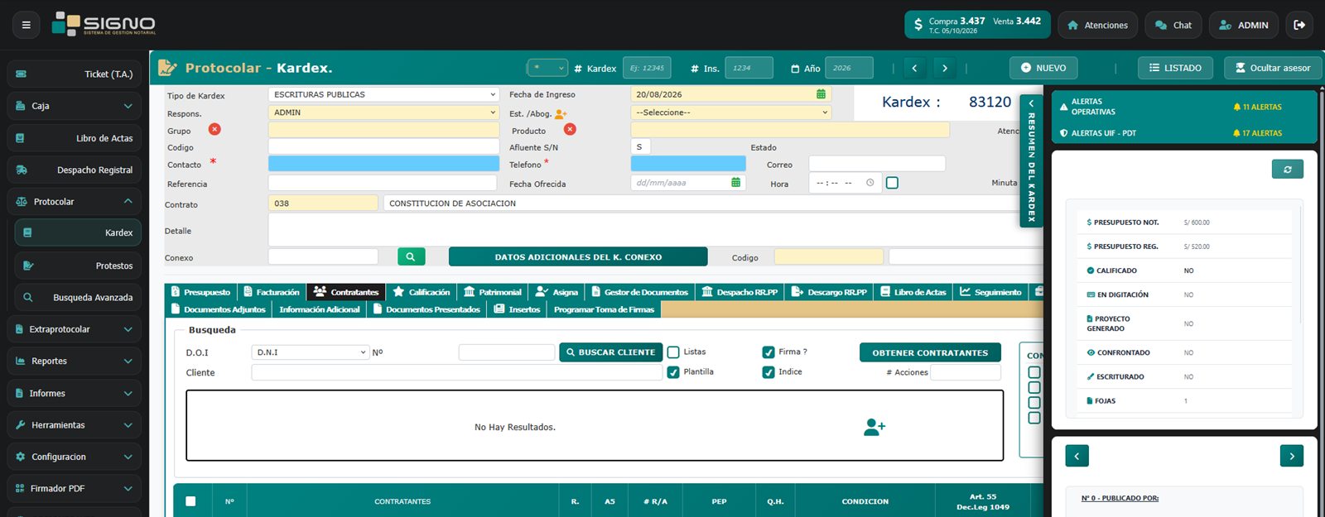Screen dimensions: 1325x517
Task: Click the add client person-plus icon
Action: 874,427
